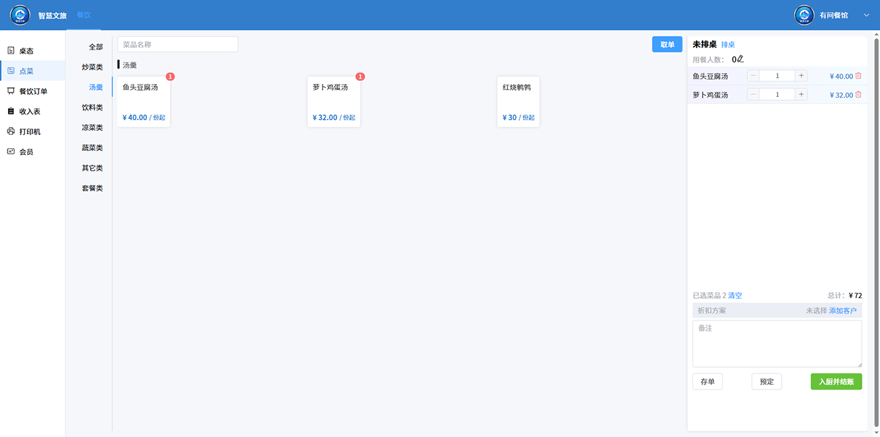
Task: Click the 有间餐馆 avatar icon
Action: [x=804, y=15]
